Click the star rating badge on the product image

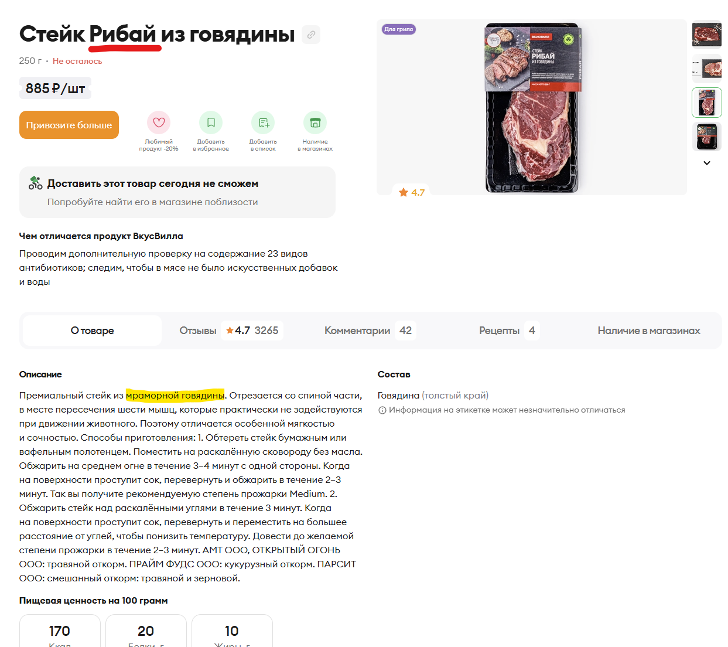(412, 192)
